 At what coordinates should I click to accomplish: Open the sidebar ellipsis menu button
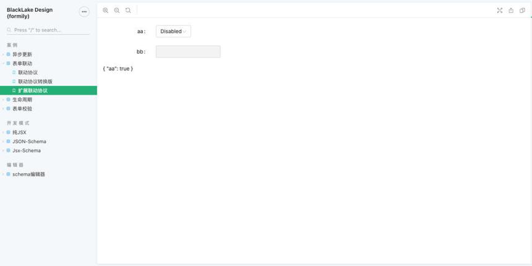click(84, 12)
